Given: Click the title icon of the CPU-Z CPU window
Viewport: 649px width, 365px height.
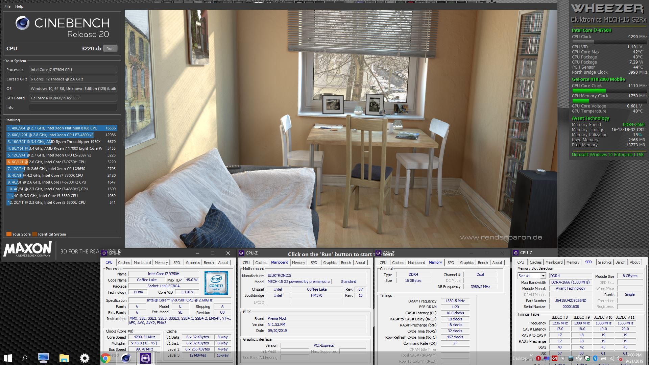Looking at the screenshot, I should click(x=104, y=253).
